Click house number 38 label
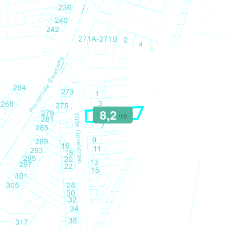Viewport: 228px width, 228px height. click(72, 221)
